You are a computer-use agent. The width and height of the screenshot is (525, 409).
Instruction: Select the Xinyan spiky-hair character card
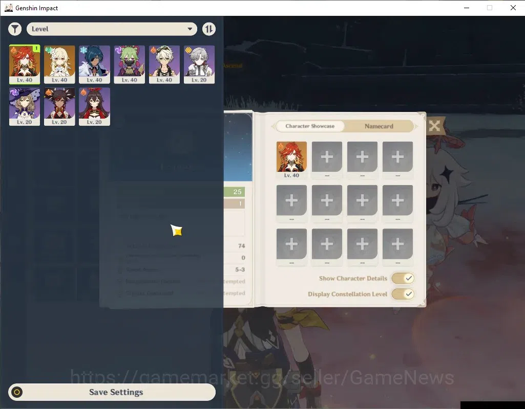click(x=59, y=106)
